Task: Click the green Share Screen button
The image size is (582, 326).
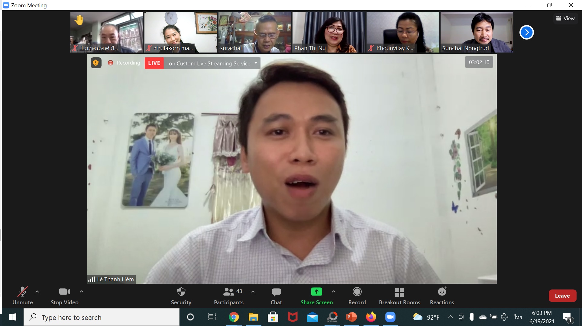Action: coord(317,296)
